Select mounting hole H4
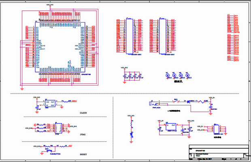 click(x=187, y=75)
